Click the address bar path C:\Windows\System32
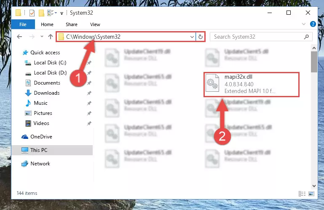324x210 pixels. [x=93, y=37]
